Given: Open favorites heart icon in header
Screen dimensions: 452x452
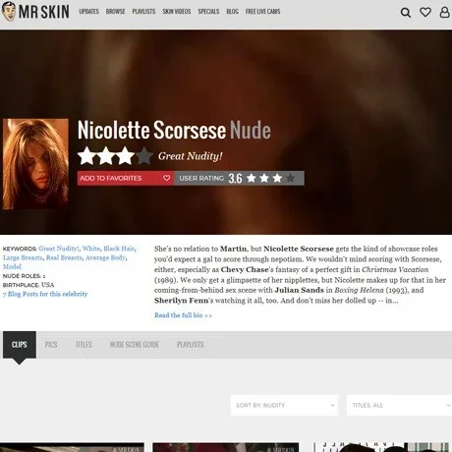Looking at the screenshot, I should (425, 13).
